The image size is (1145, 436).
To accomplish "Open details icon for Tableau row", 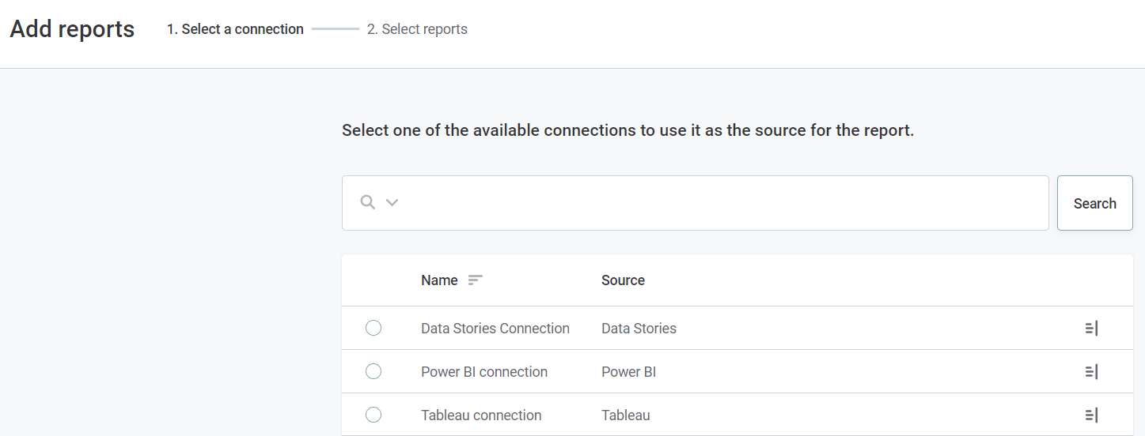I will pyautogui.click(x=1091, y=415).
